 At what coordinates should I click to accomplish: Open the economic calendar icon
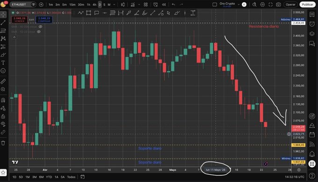tap(312, 134)
